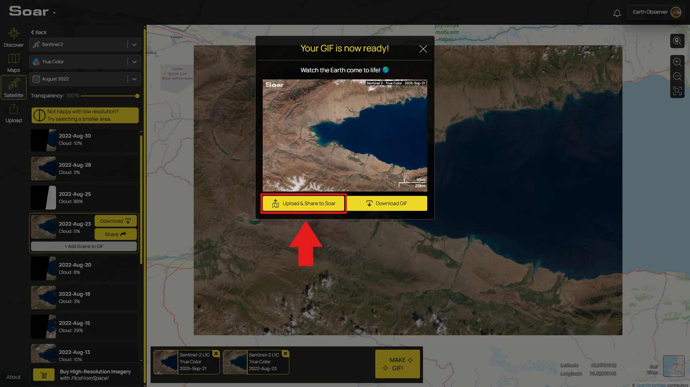Click the About link in the sidebar
This screenshot has height=387, width=690.
[14, 377]
